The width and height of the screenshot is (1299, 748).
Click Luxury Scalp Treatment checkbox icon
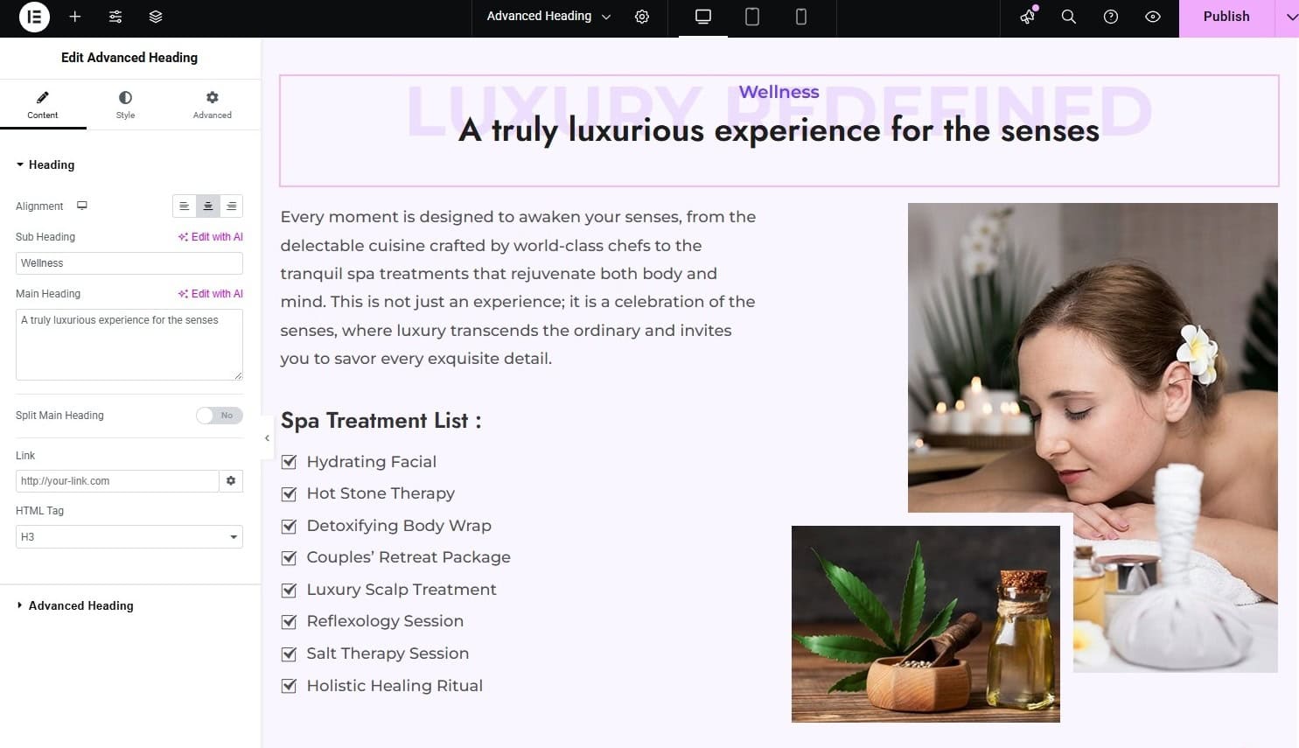click(289, 590)
